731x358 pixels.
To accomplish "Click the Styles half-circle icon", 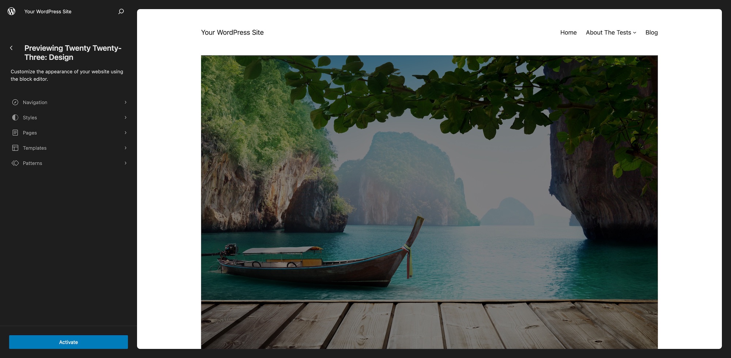I will coord(15,118).
